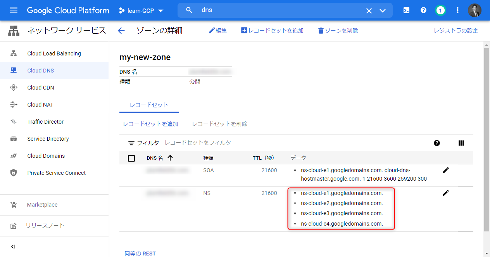Open Marketplace in sidebar
The image size is (490, 257).
[54, 205]
